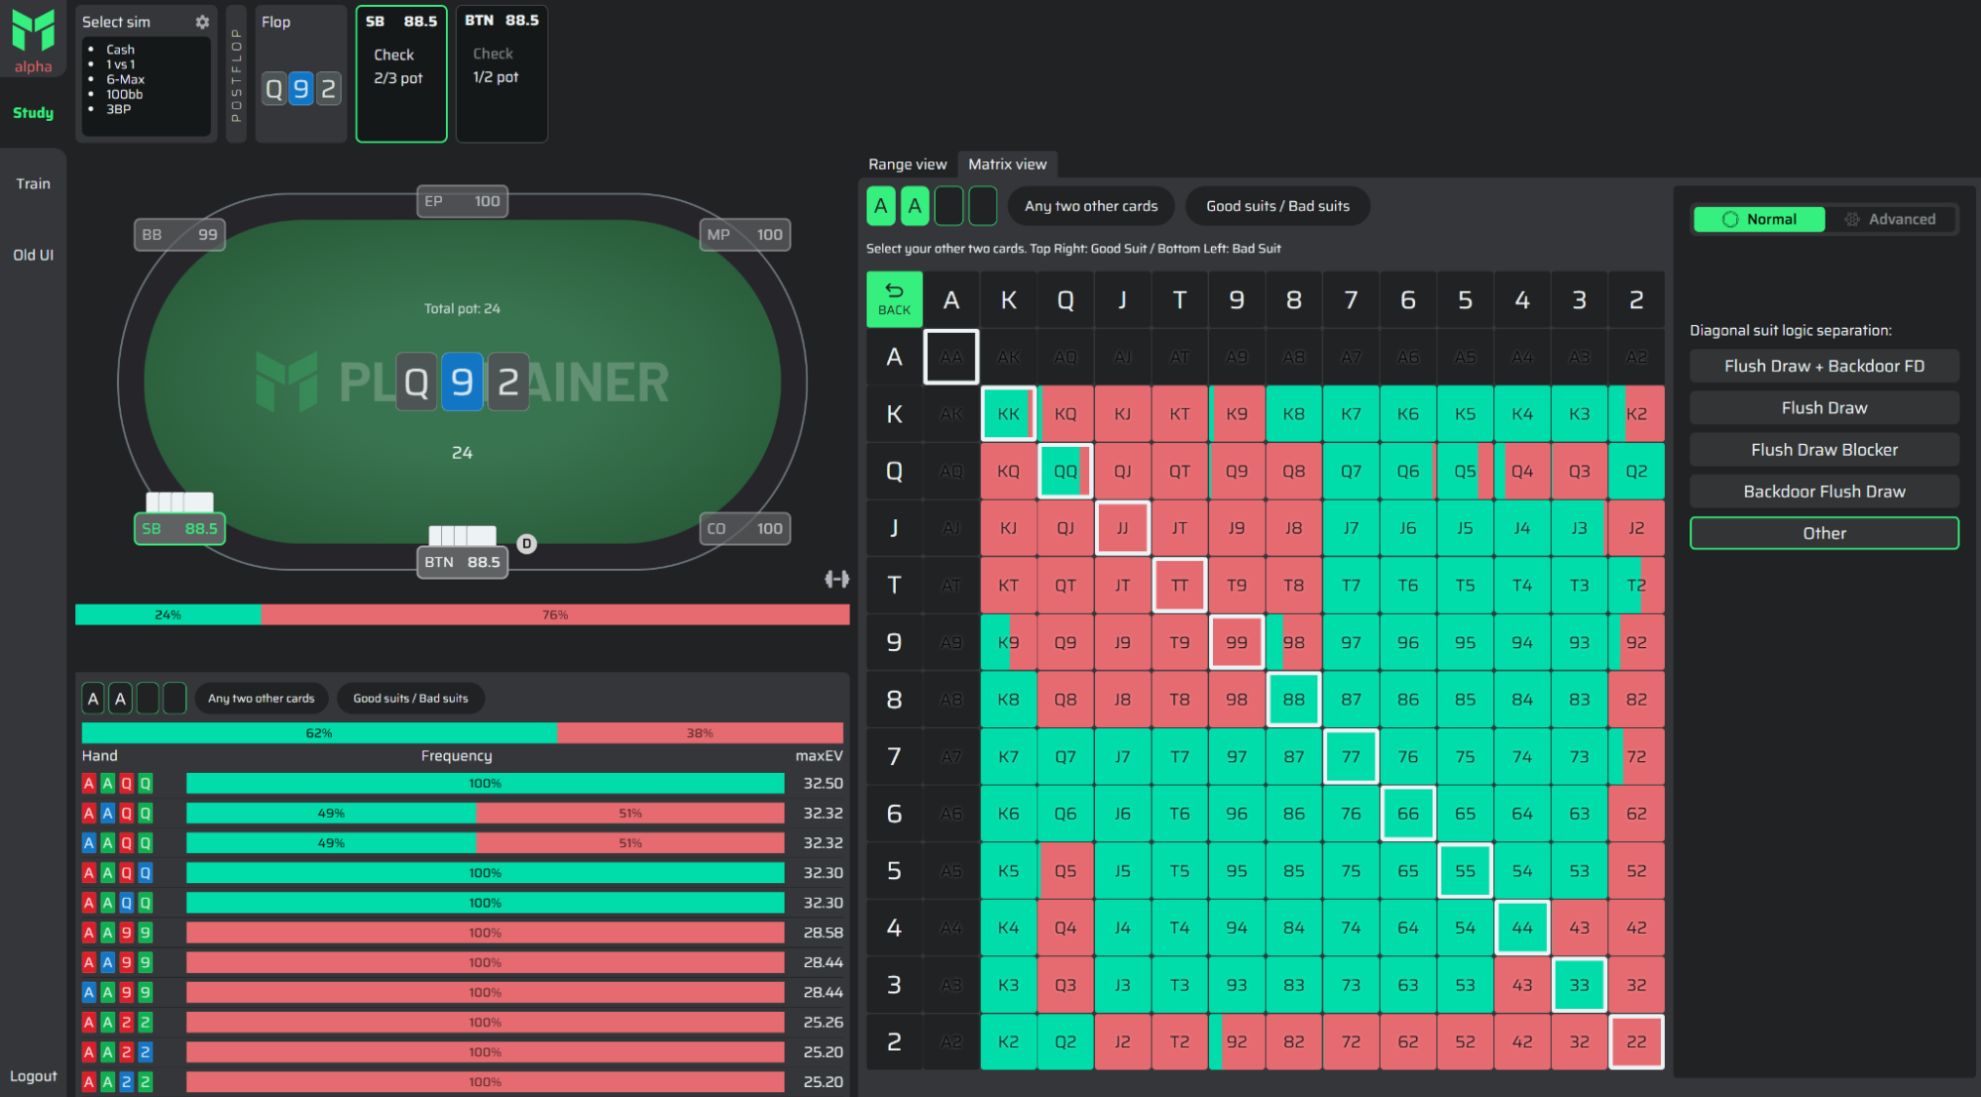The height and width of the screenshot is (1097, 1981).
Task: Click Any two other cards above the Hand list
Action: [261, 699]
